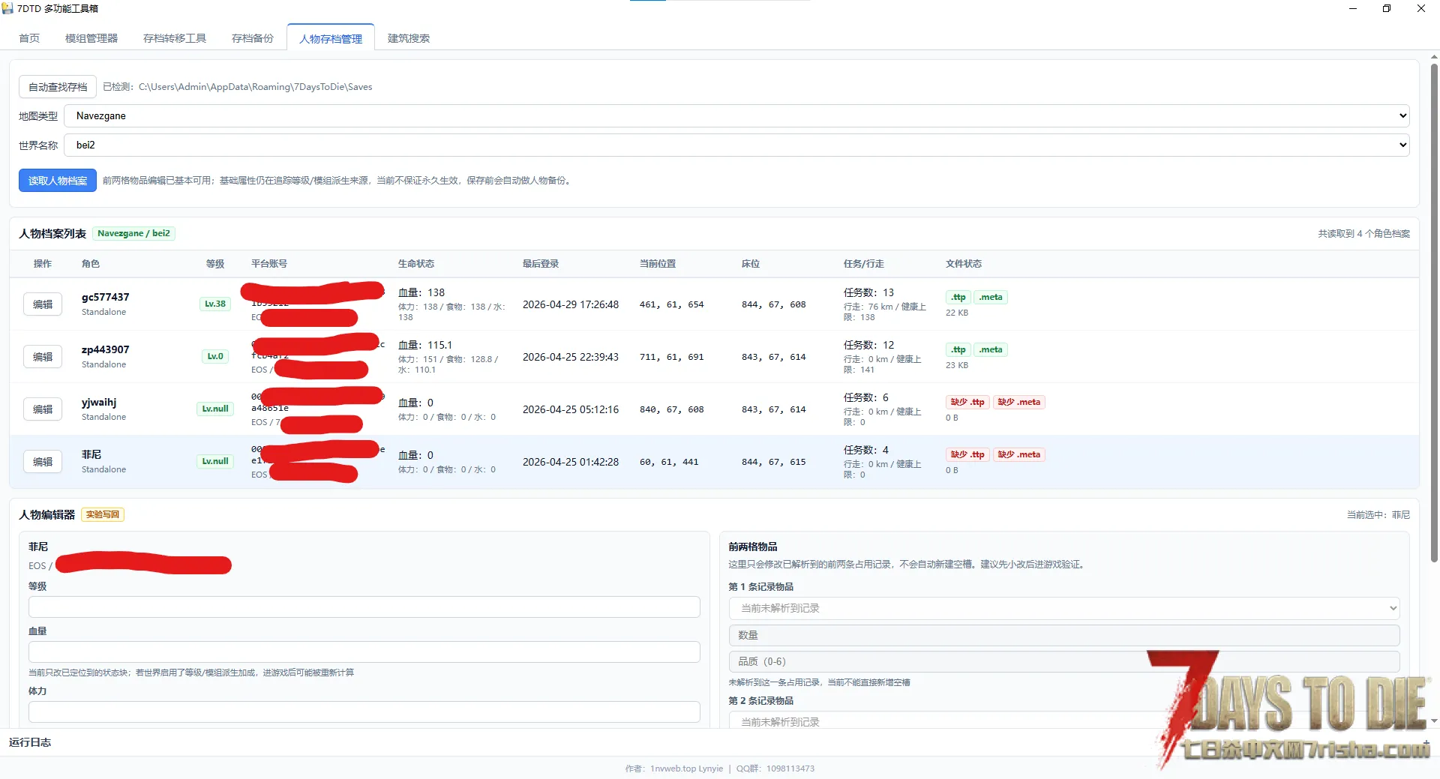Click the 7DTD app icon in title bar
Image resolution: width=1440 pixels, height=779 pixels.
(7, 8)
